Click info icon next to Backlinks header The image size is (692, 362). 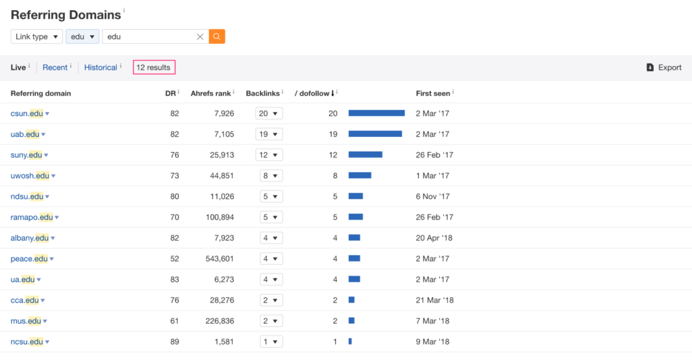282,92
